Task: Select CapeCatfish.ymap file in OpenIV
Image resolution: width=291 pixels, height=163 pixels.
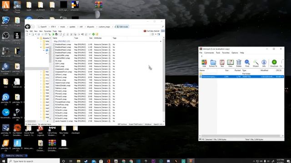Action: (x=62, y=55)
